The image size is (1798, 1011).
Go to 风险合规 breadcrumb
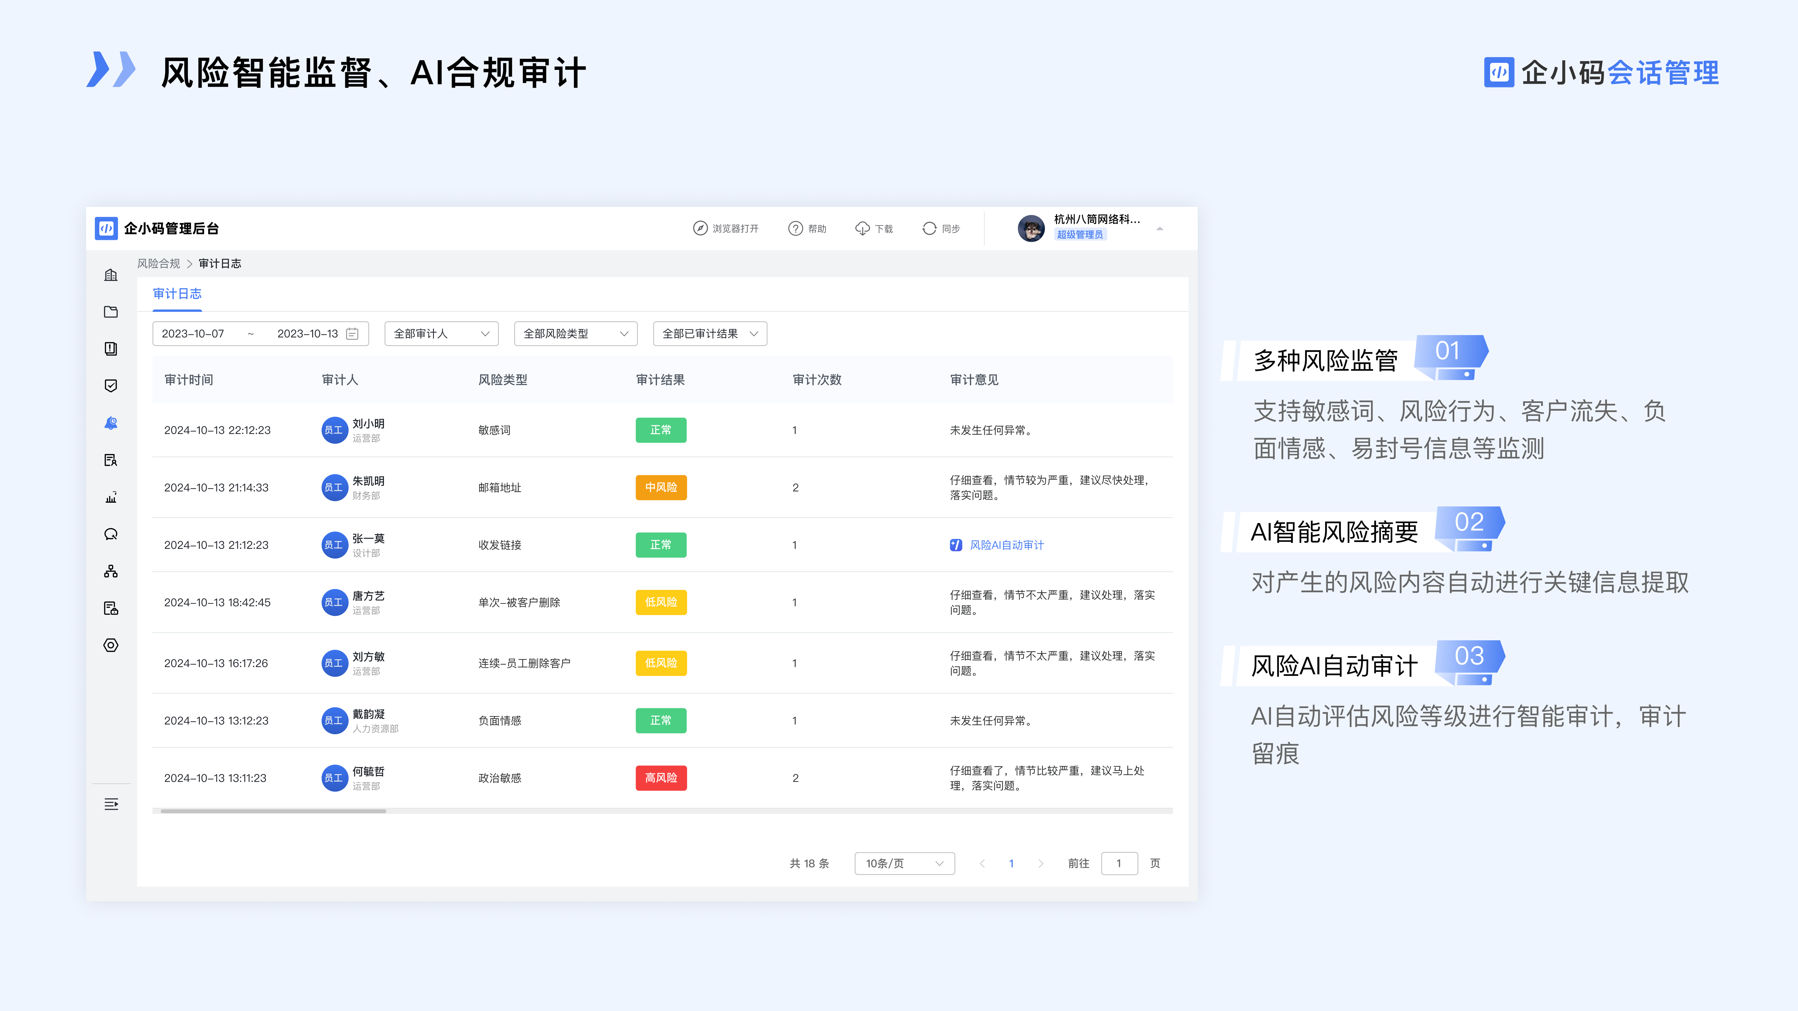point(159,264)
